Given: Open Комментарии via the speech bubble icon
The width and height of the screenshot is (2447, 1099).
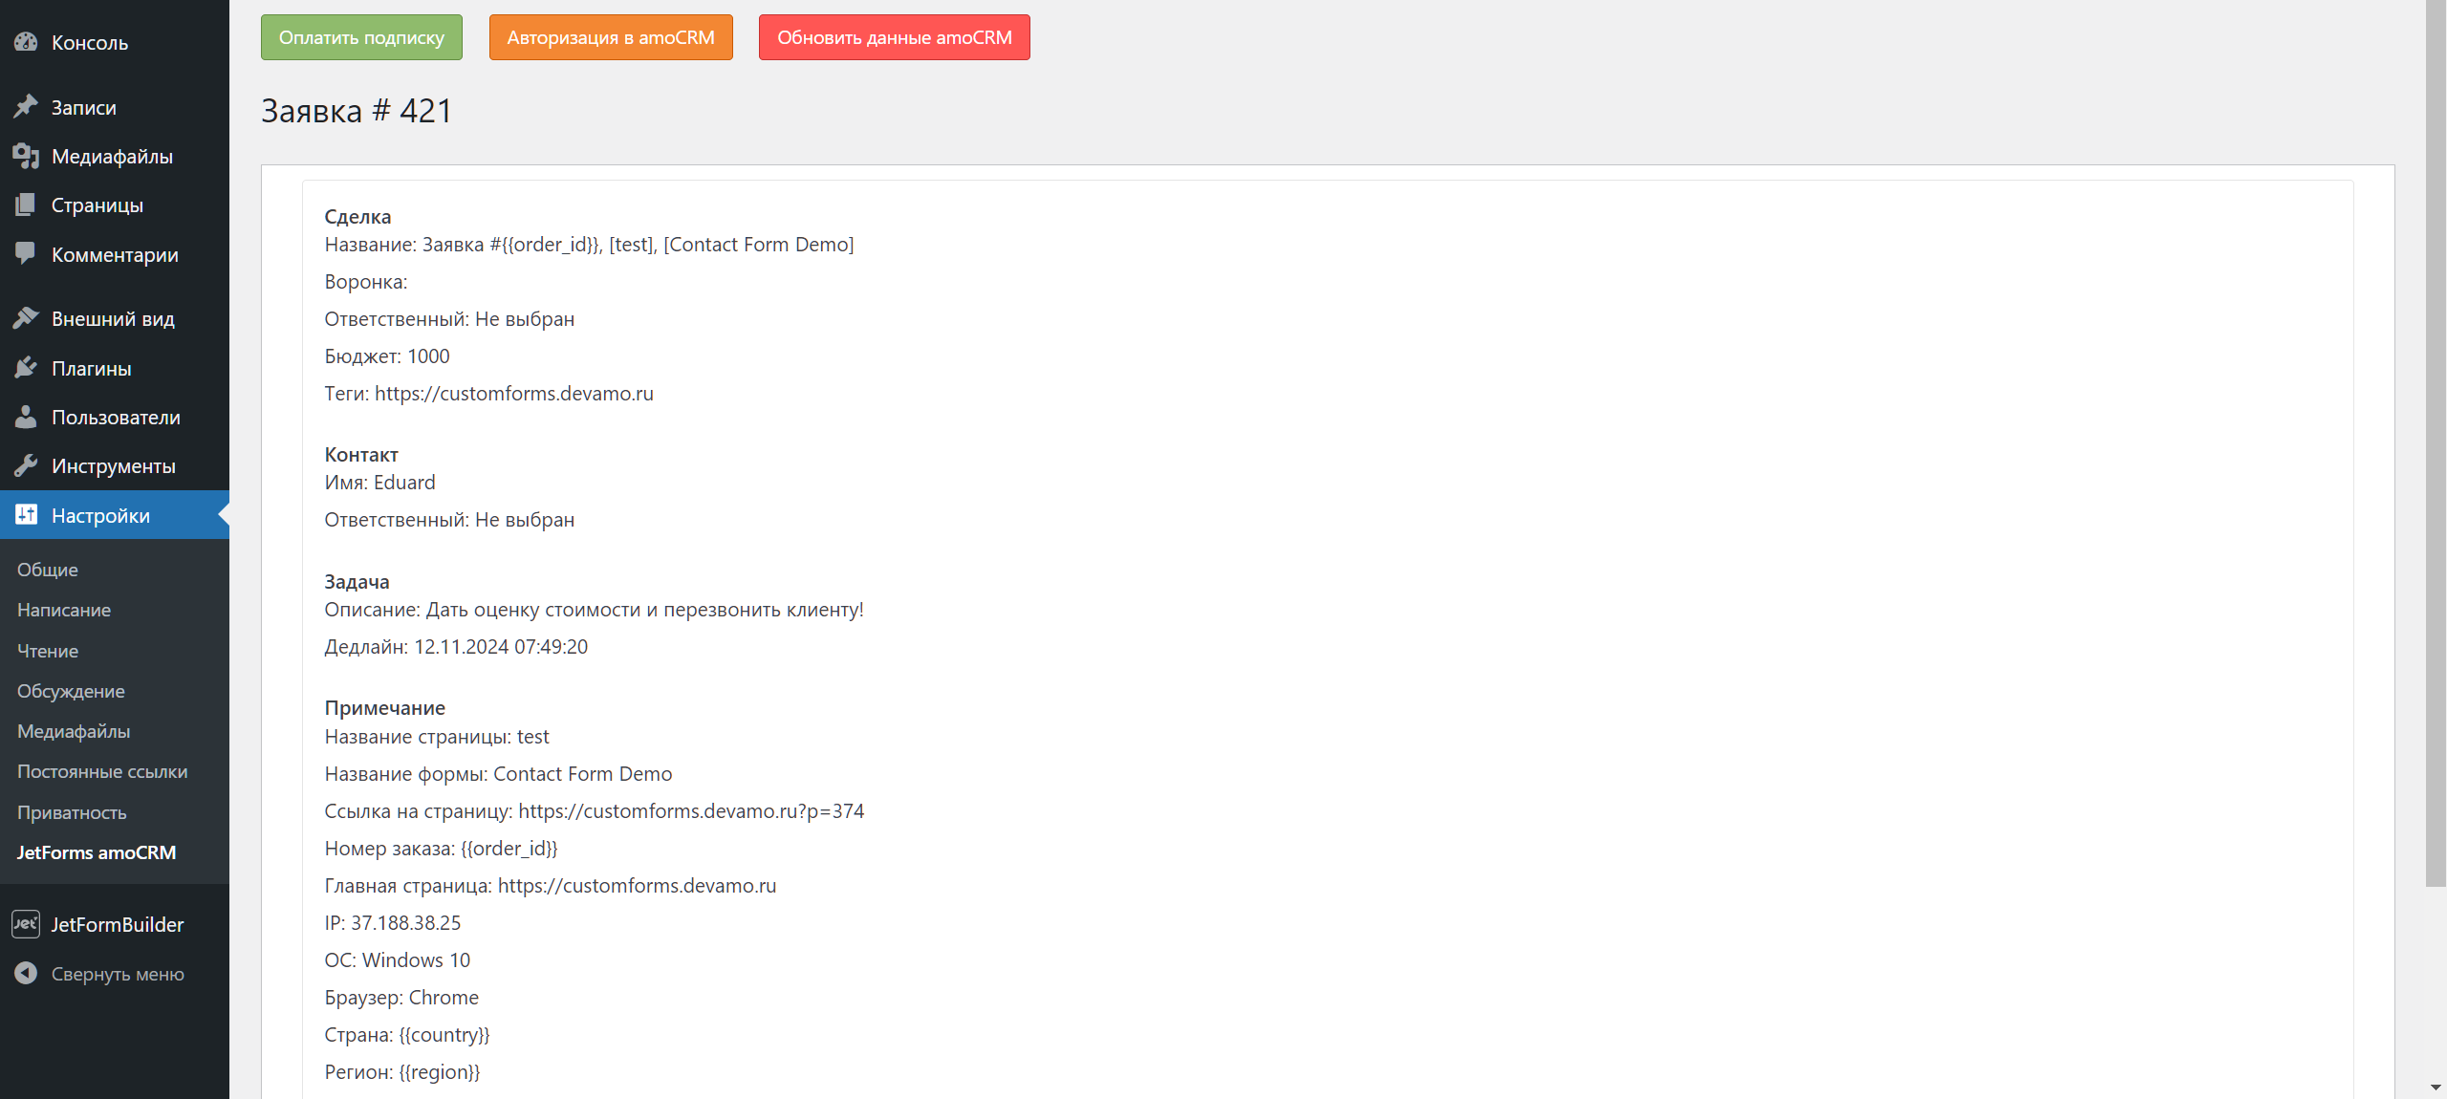Looking at the screenshot, I should (25, 254).
